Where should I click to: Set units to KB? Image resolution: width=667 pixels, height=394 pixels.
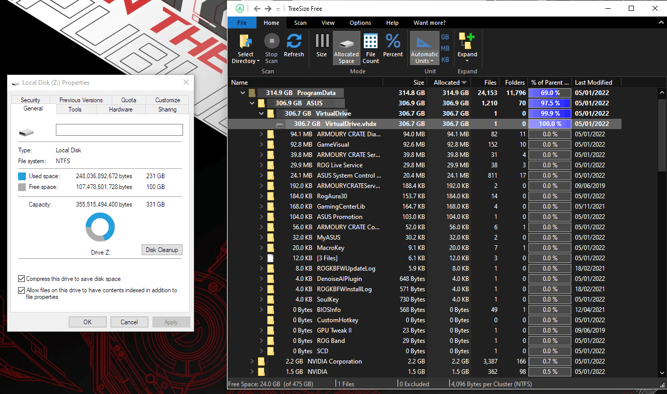point(445,60)
